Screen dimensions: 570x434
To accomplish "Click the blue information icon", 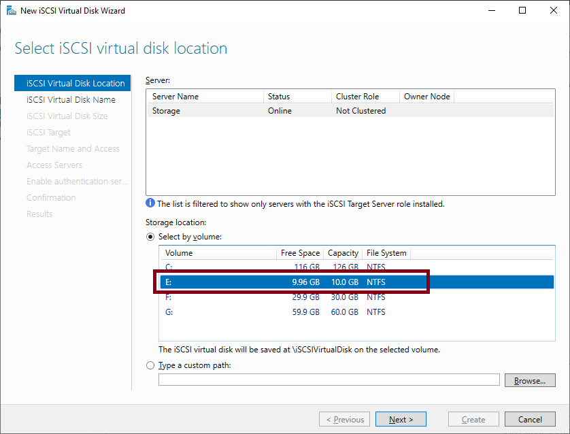I will point(150,203).
